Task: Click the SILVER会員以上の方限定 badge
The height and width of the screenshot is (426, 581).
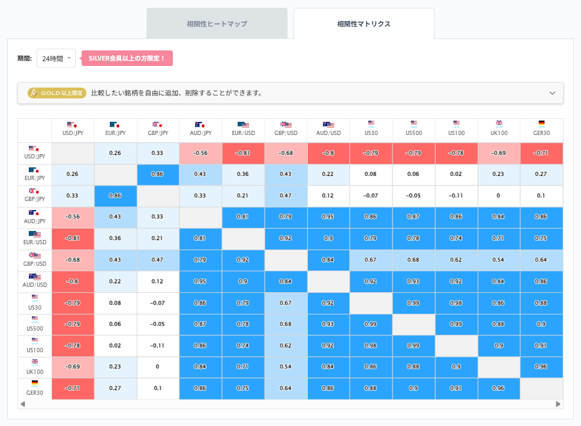Action: pos(127,58)
